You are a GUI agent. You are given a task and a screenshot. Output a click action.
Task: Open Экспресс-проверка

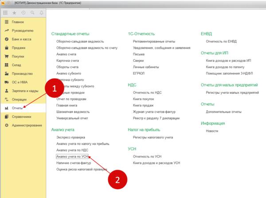[x=71, y=137]
